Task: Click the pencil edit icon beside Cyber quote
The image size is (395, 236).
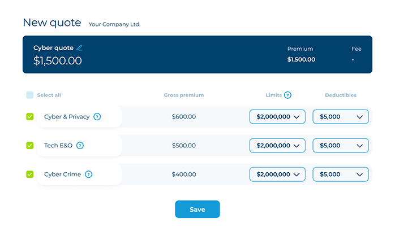Action: click(79, 47)
